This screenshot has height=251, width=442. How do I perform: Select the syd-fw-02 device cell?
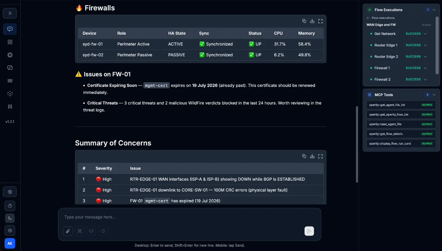pyautogui.click(x=93, y=55)
